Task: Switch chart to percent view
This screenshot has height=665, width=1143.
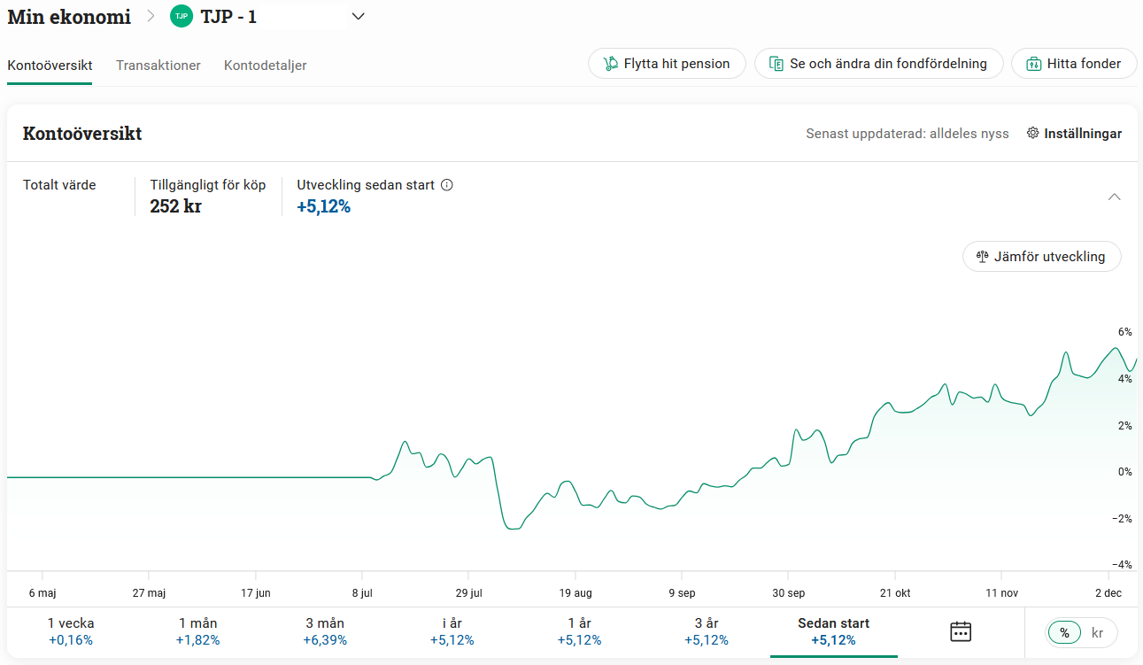Action: tap(1065, 633)
